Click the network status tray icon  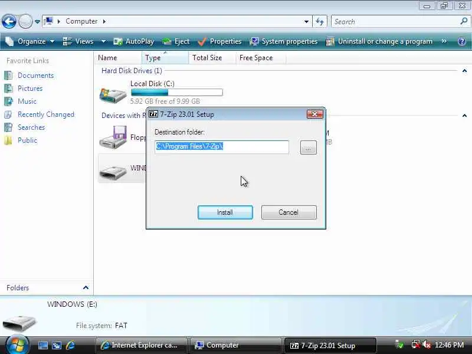416,345
